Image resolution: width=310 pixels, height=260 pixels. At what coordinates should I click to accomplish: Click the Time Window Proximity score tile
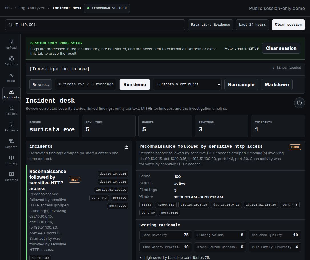point(166,247)
